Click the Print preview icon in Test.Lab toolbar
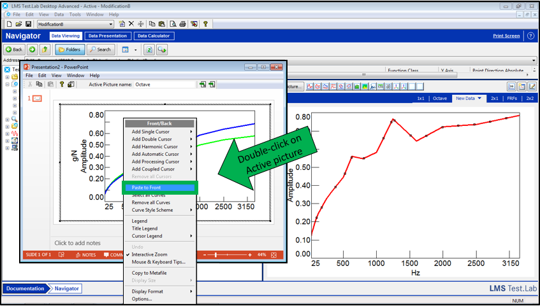This screenshot has width=540, height=306. (x=173, y=24)
